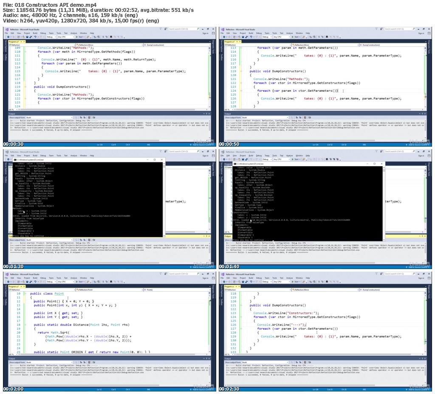This screenshot has height=394, width=435.
Task: Open Window menu in 00:02:30 frame
Action: tap(299, 278)
